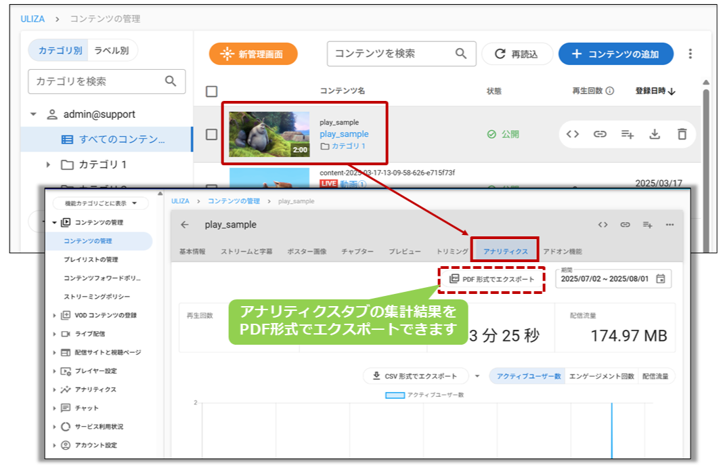
Task: Select アクティブユーザー数 chart toggle
Action: tap(529, 377)
